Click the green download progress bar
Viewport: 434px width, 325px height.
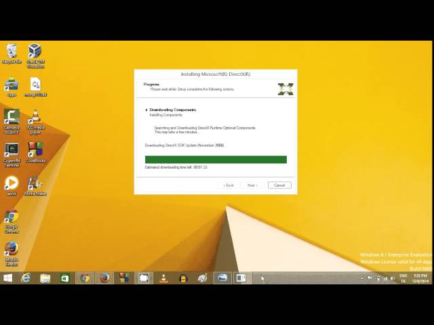pos(216,160)
